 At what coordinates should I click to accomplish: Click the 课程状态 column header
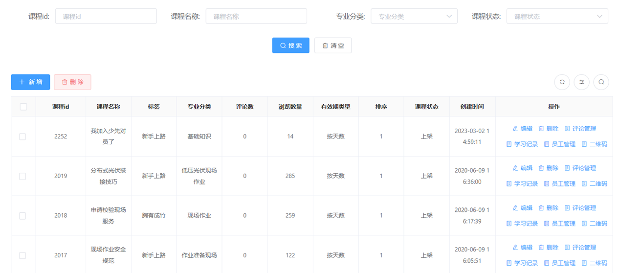426,107
